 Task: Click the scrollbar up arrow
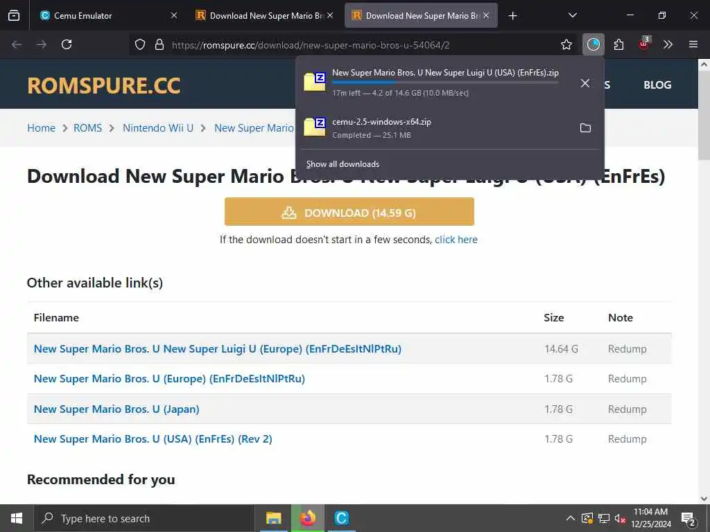704,64
